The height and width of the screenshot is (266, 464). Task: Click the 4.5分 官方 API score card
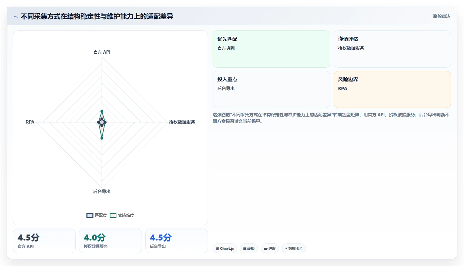44,241
